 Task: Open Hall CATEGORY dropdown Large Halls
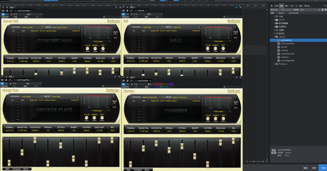[152, 27]
